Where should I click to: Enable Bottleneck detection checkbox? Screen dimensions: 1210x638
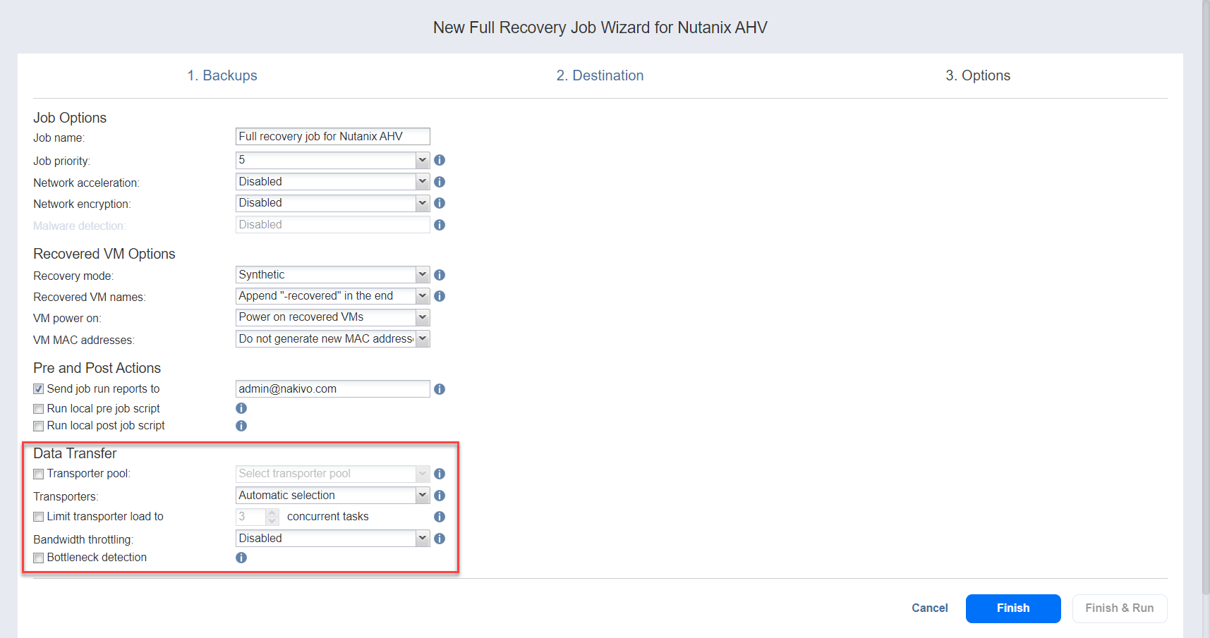coord(39,558)
